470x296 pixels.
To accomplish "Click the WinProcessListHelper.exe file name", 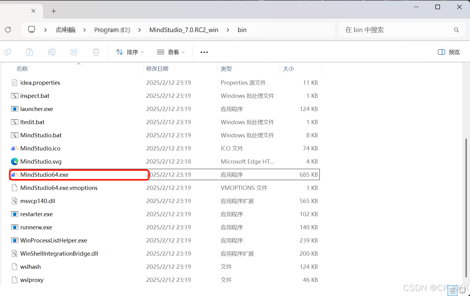I will coord(54,240).
